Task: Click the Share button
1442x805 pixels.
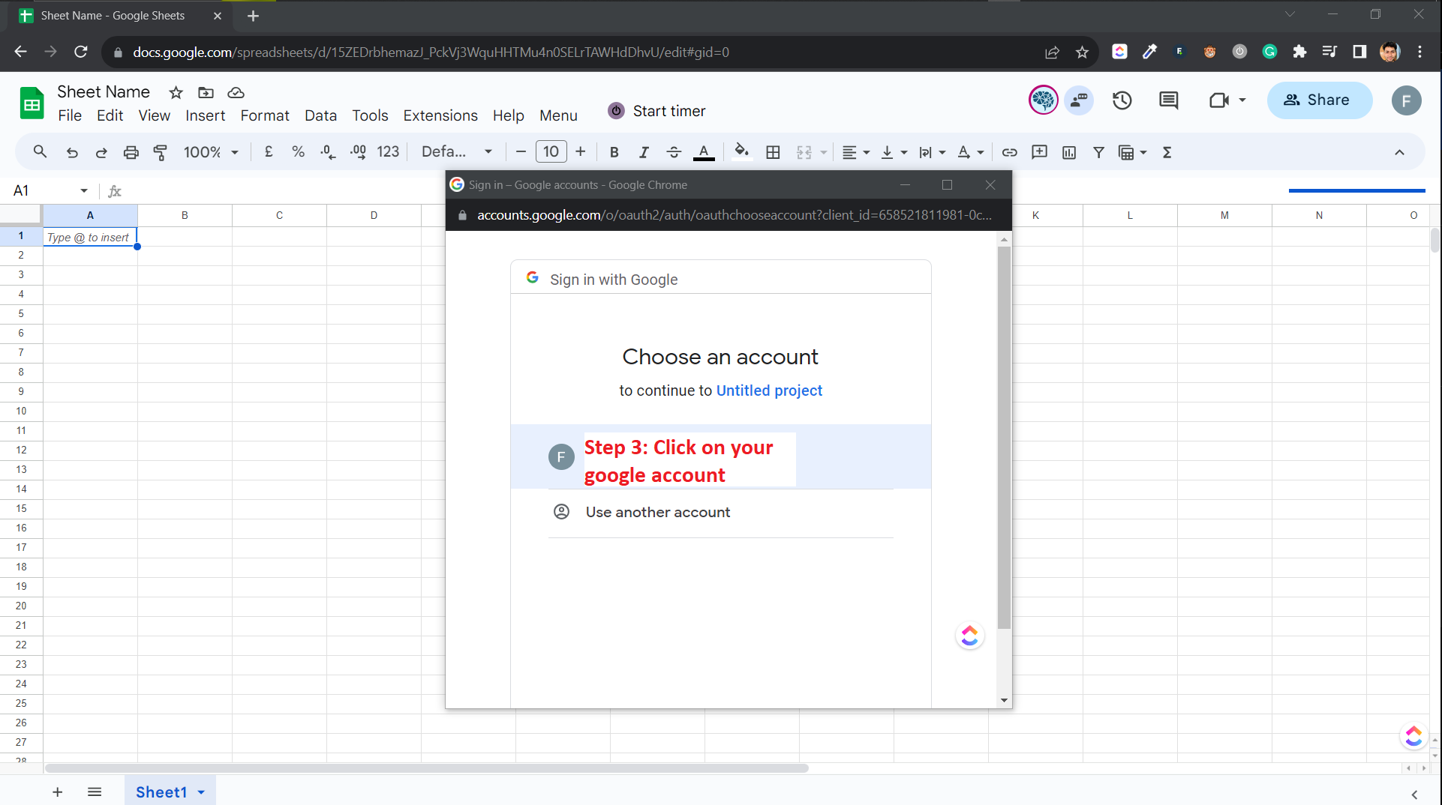Action: click(x=1319, y=100)
